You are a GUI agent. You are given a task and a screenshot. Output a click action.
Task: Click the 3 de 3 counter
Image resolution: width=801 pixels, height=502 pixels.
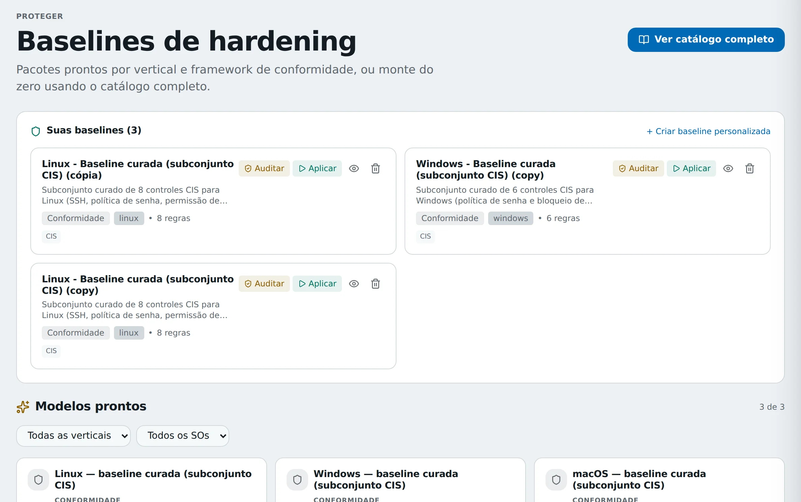pos(772,407)
